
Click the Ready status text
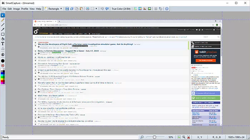point(6,137)
